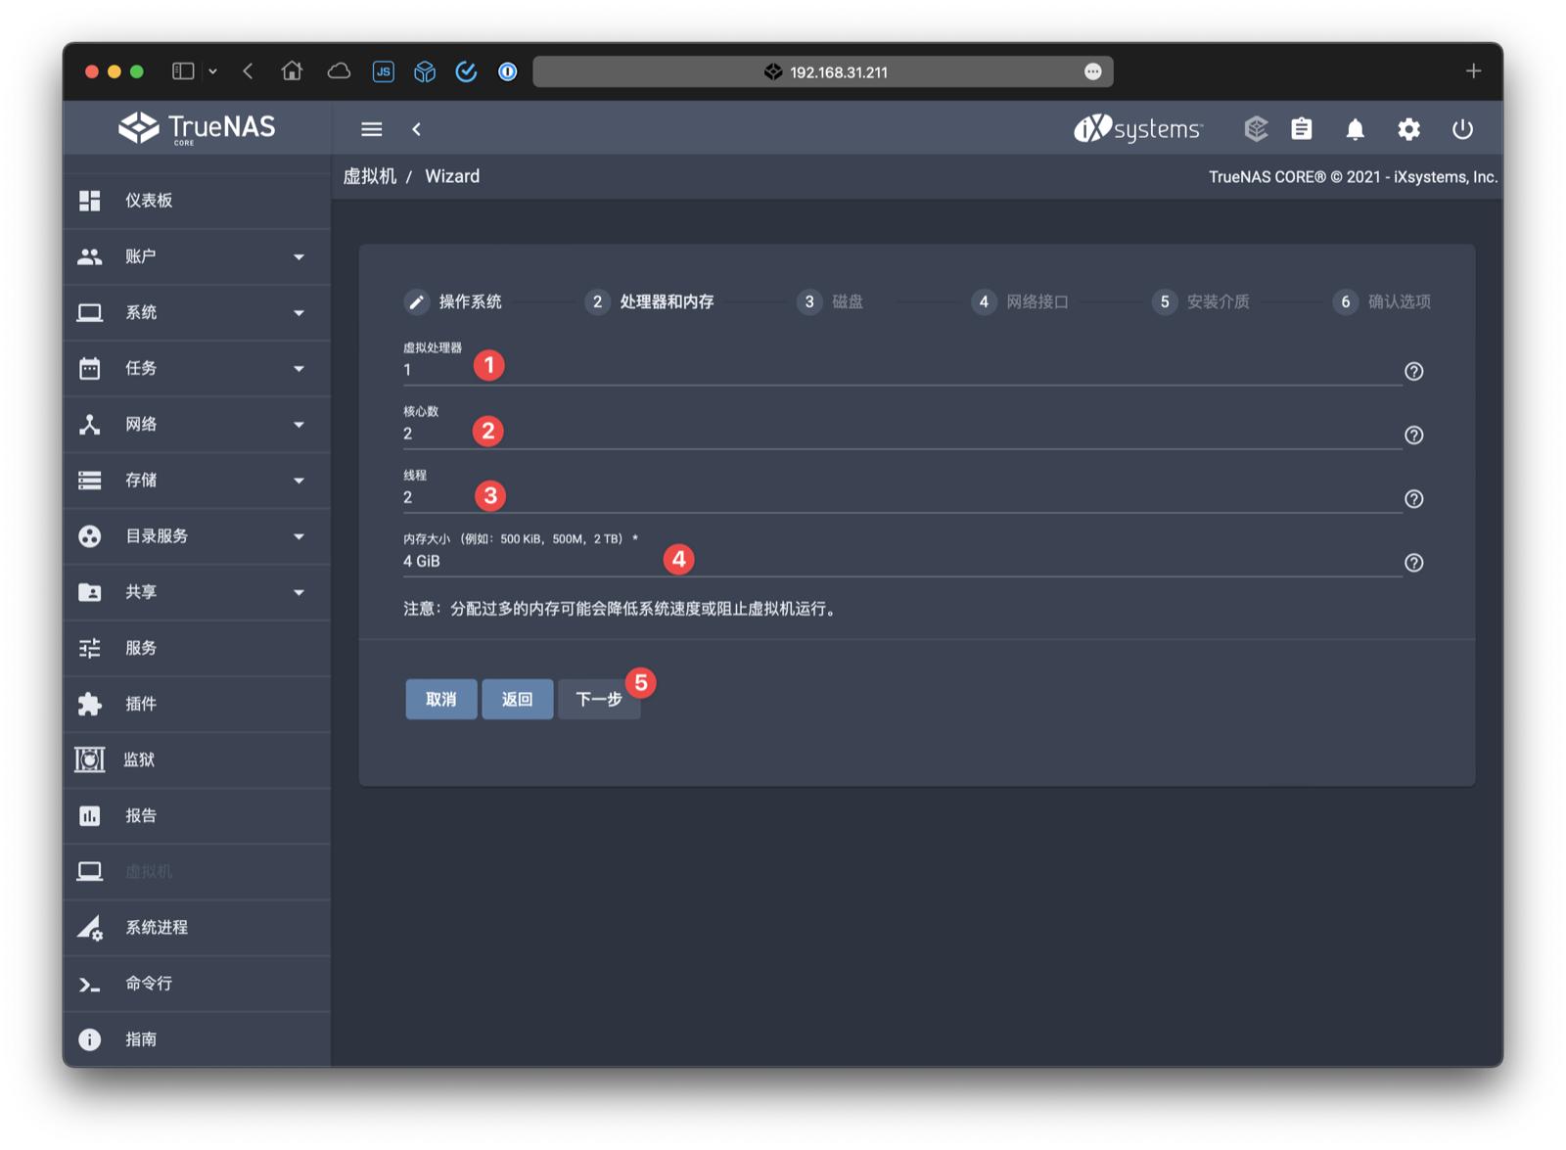The width and height of the screenshot is (1566, 1150).
Task: Click the TrueNAS logo in the sidebar
Action: point(195,128)
